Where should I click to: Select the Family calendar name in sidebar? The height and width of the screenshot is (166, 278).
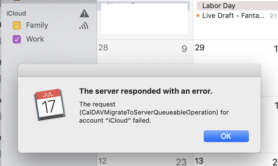pos(37,25)
